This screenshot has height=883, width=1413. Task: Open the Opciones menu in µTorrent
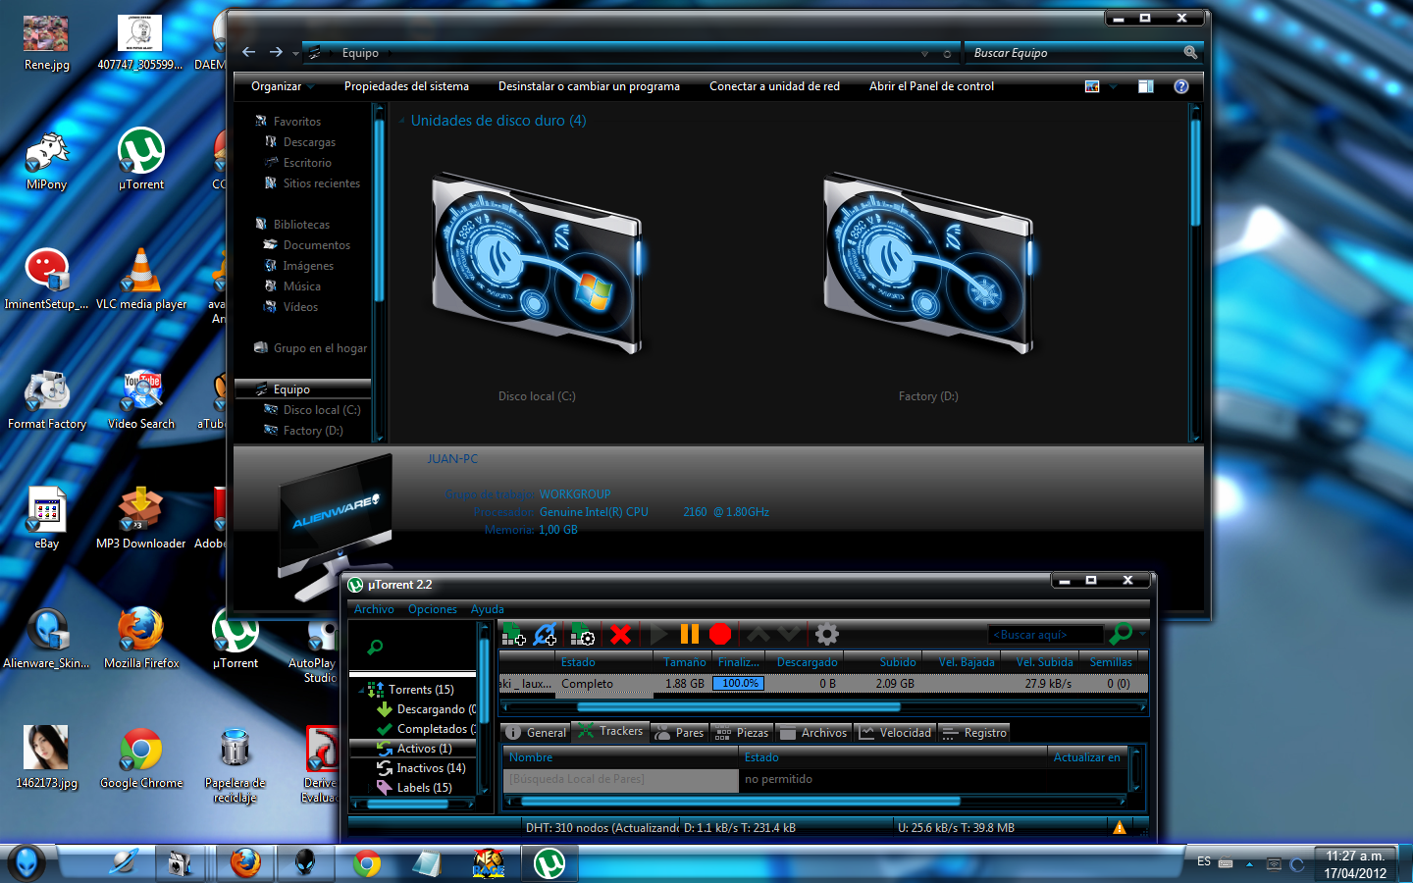pyautogui.click(x=432, y=608)
